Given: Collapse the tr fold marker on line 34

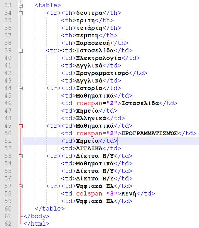Looking at the screenshot, I should (21, 13).
